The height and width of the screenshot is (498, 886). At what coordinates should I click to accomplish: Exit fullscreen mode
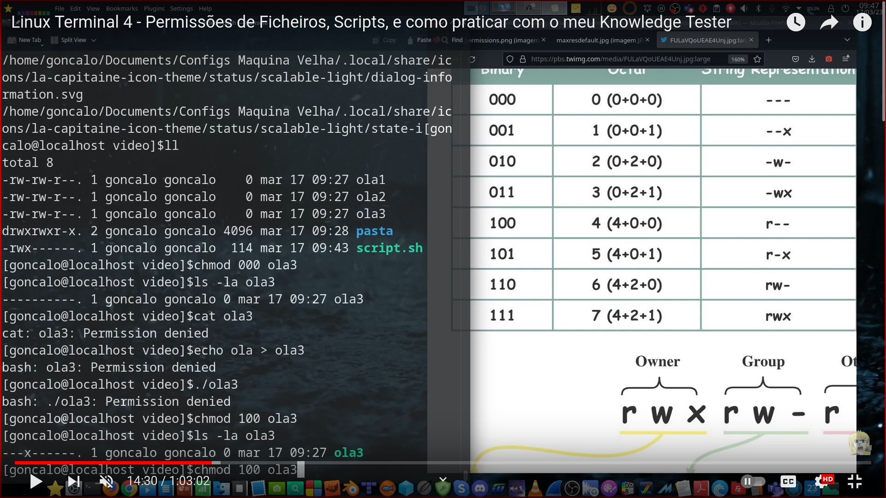tap(855, 481)
